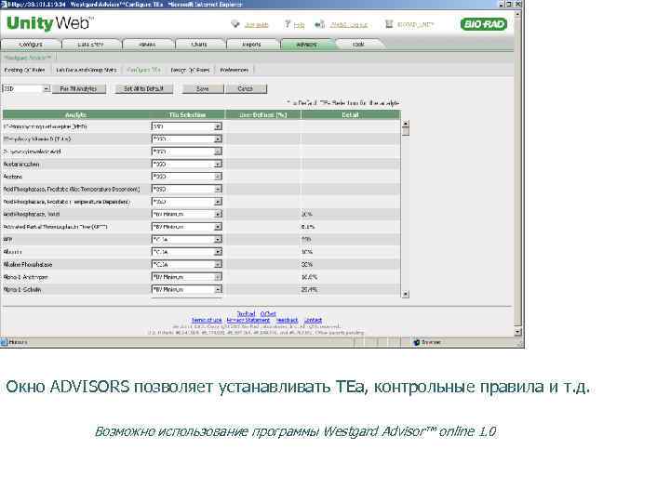This screenshot has width=670, height=502.
Task: Click the Analyte column header
Action: (x=76, y=115)
